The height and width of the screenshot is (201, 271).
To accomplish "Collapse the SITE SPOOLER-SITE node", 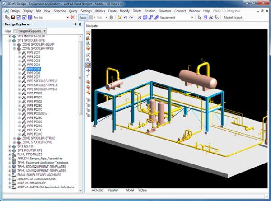I will pos(9,40).
